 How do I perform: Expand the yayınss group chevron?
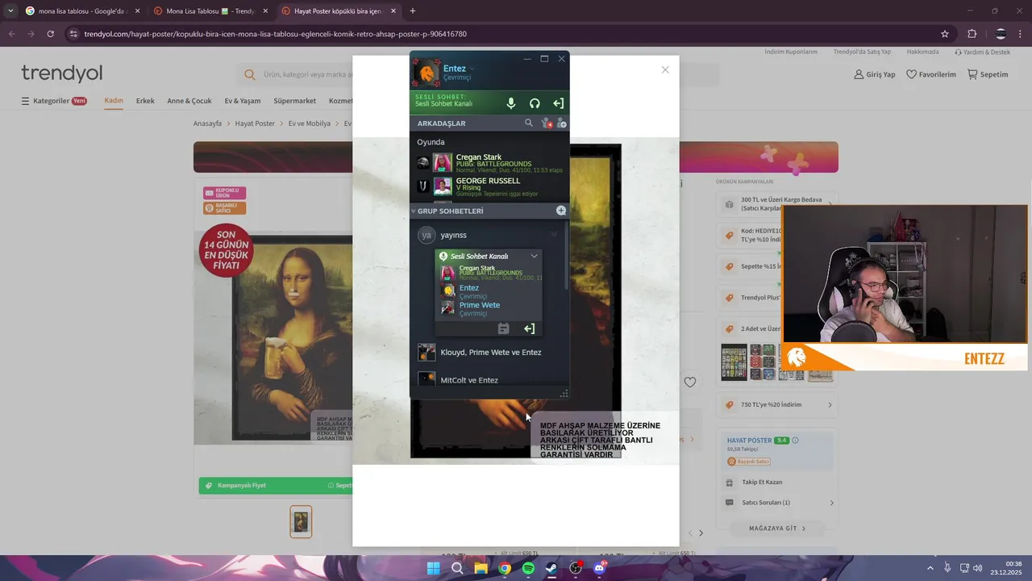click(554, 235)
